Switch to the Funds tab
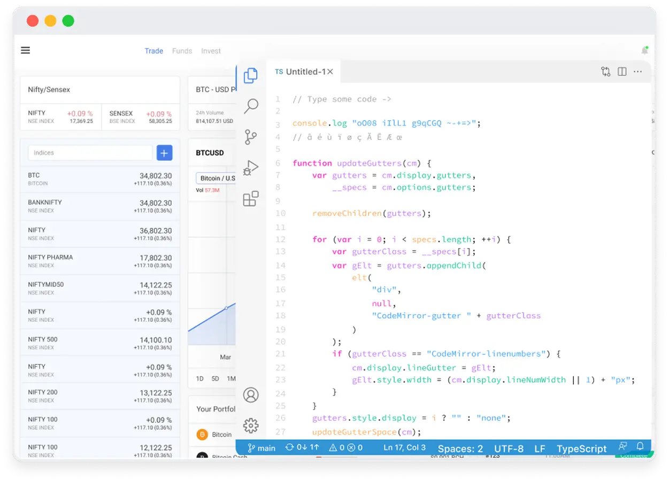Image resolution: width=669 pixels, height=481 pixels. click(x=182, y=51)
